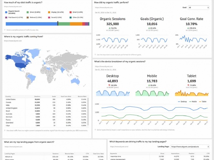Toggle the Desktop series in device chart legend
The width and height of the screenshot is (214, 160).
pyautogui.click(x=182, y=102)
